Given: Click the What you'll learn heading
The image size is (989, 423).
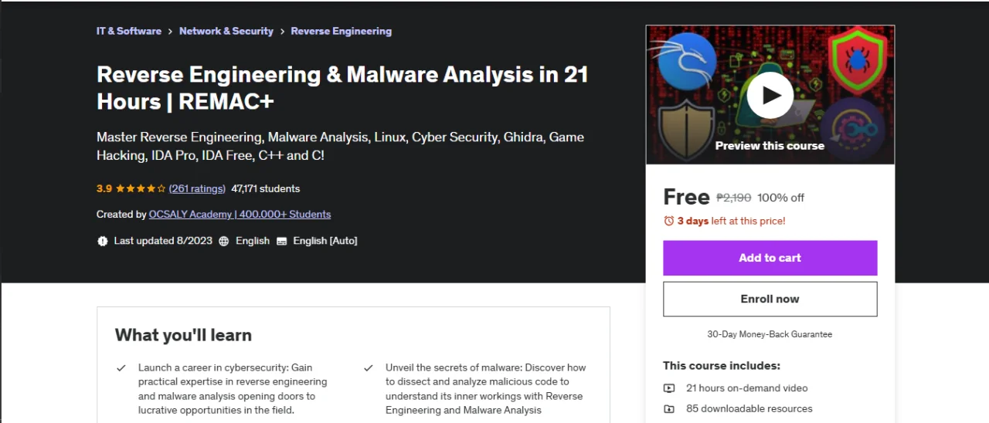Looking at the screenshot, I should 183,334.
